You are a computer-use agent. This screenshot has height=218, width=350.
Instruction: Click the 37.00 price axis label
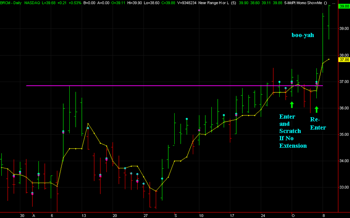344,82
